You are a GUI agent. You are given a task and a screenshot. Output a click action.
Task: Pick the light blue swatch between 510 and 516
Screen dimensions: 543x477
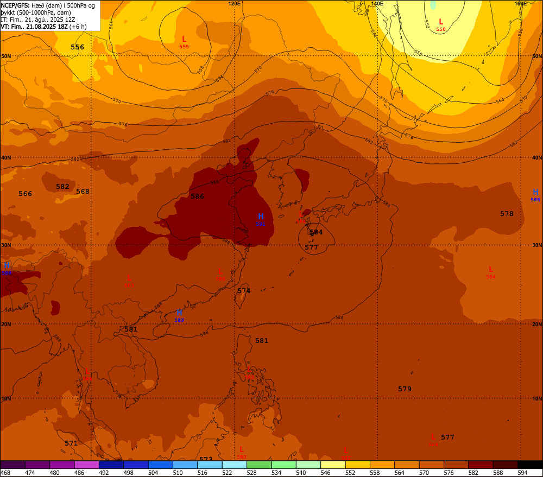point(185,465)
